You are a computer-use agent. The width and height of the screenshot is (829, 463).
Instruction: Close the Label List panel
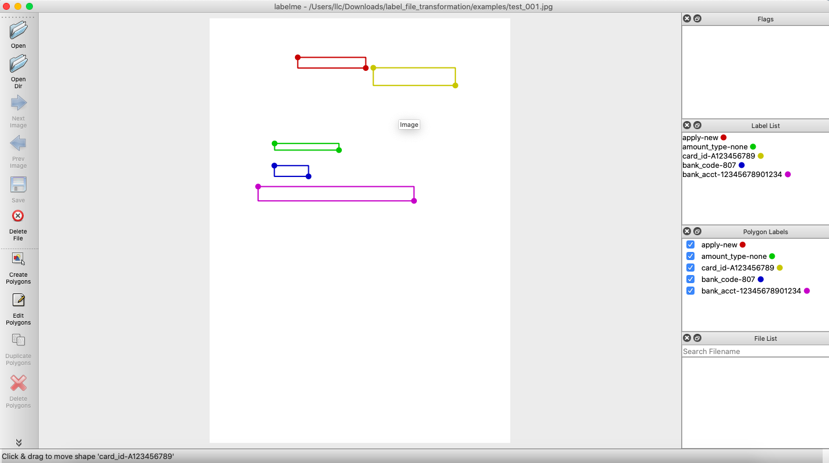pos(687,125)
